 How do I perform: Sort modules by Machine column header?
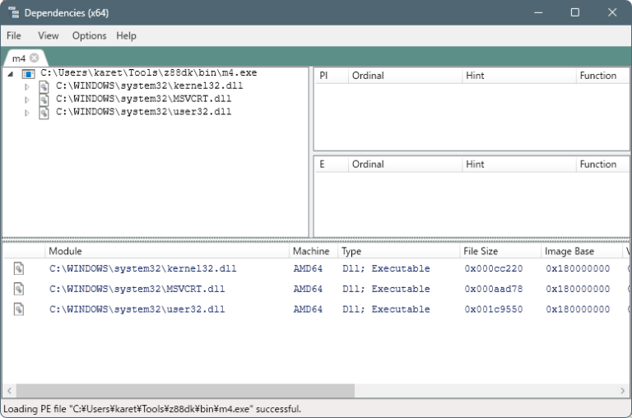[310, 251]
